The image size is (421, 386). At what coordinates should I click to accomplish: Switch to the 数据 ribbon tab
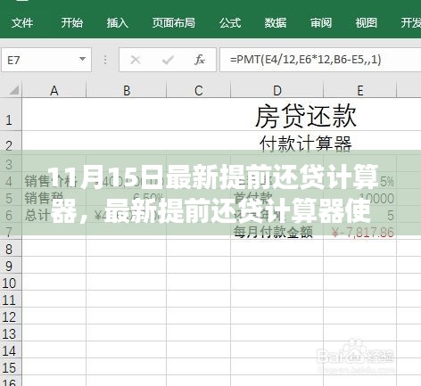[x=276, y=22]
